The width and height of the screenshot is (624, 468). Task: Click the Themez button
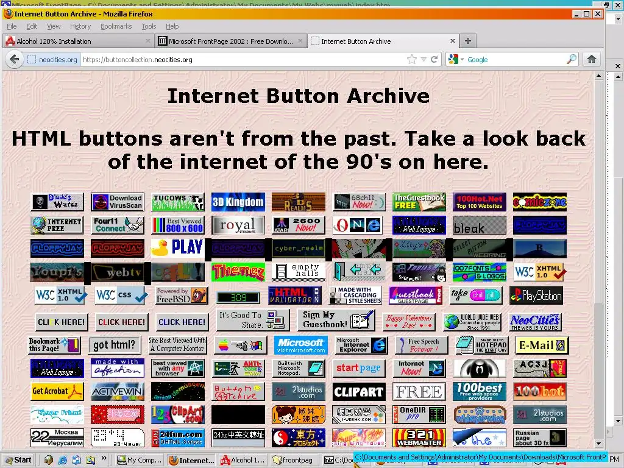[238, 272]
